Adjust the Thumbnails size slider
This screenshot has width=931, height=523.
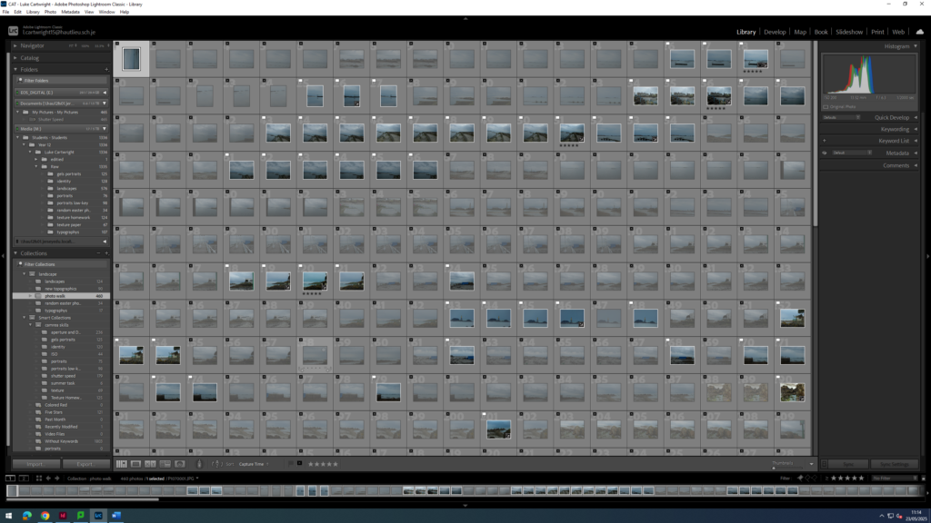(x=774, y=468)
